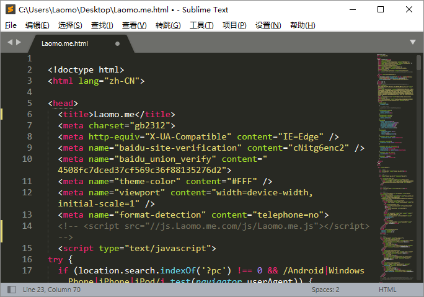Open the 查找(I) menu
This screenshot has width=424, height=297.
click(102, 25)
